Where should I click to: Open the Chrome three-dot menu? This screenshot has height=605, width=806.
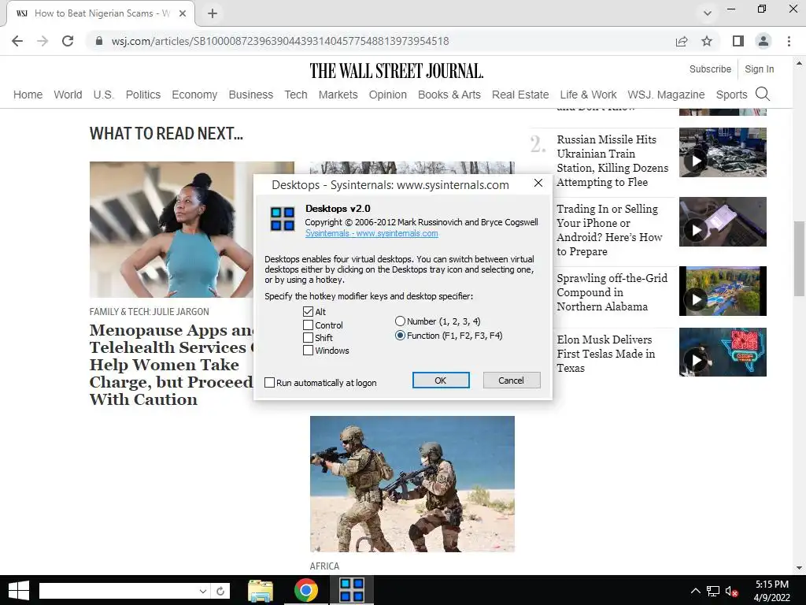[x=789, y=41]
